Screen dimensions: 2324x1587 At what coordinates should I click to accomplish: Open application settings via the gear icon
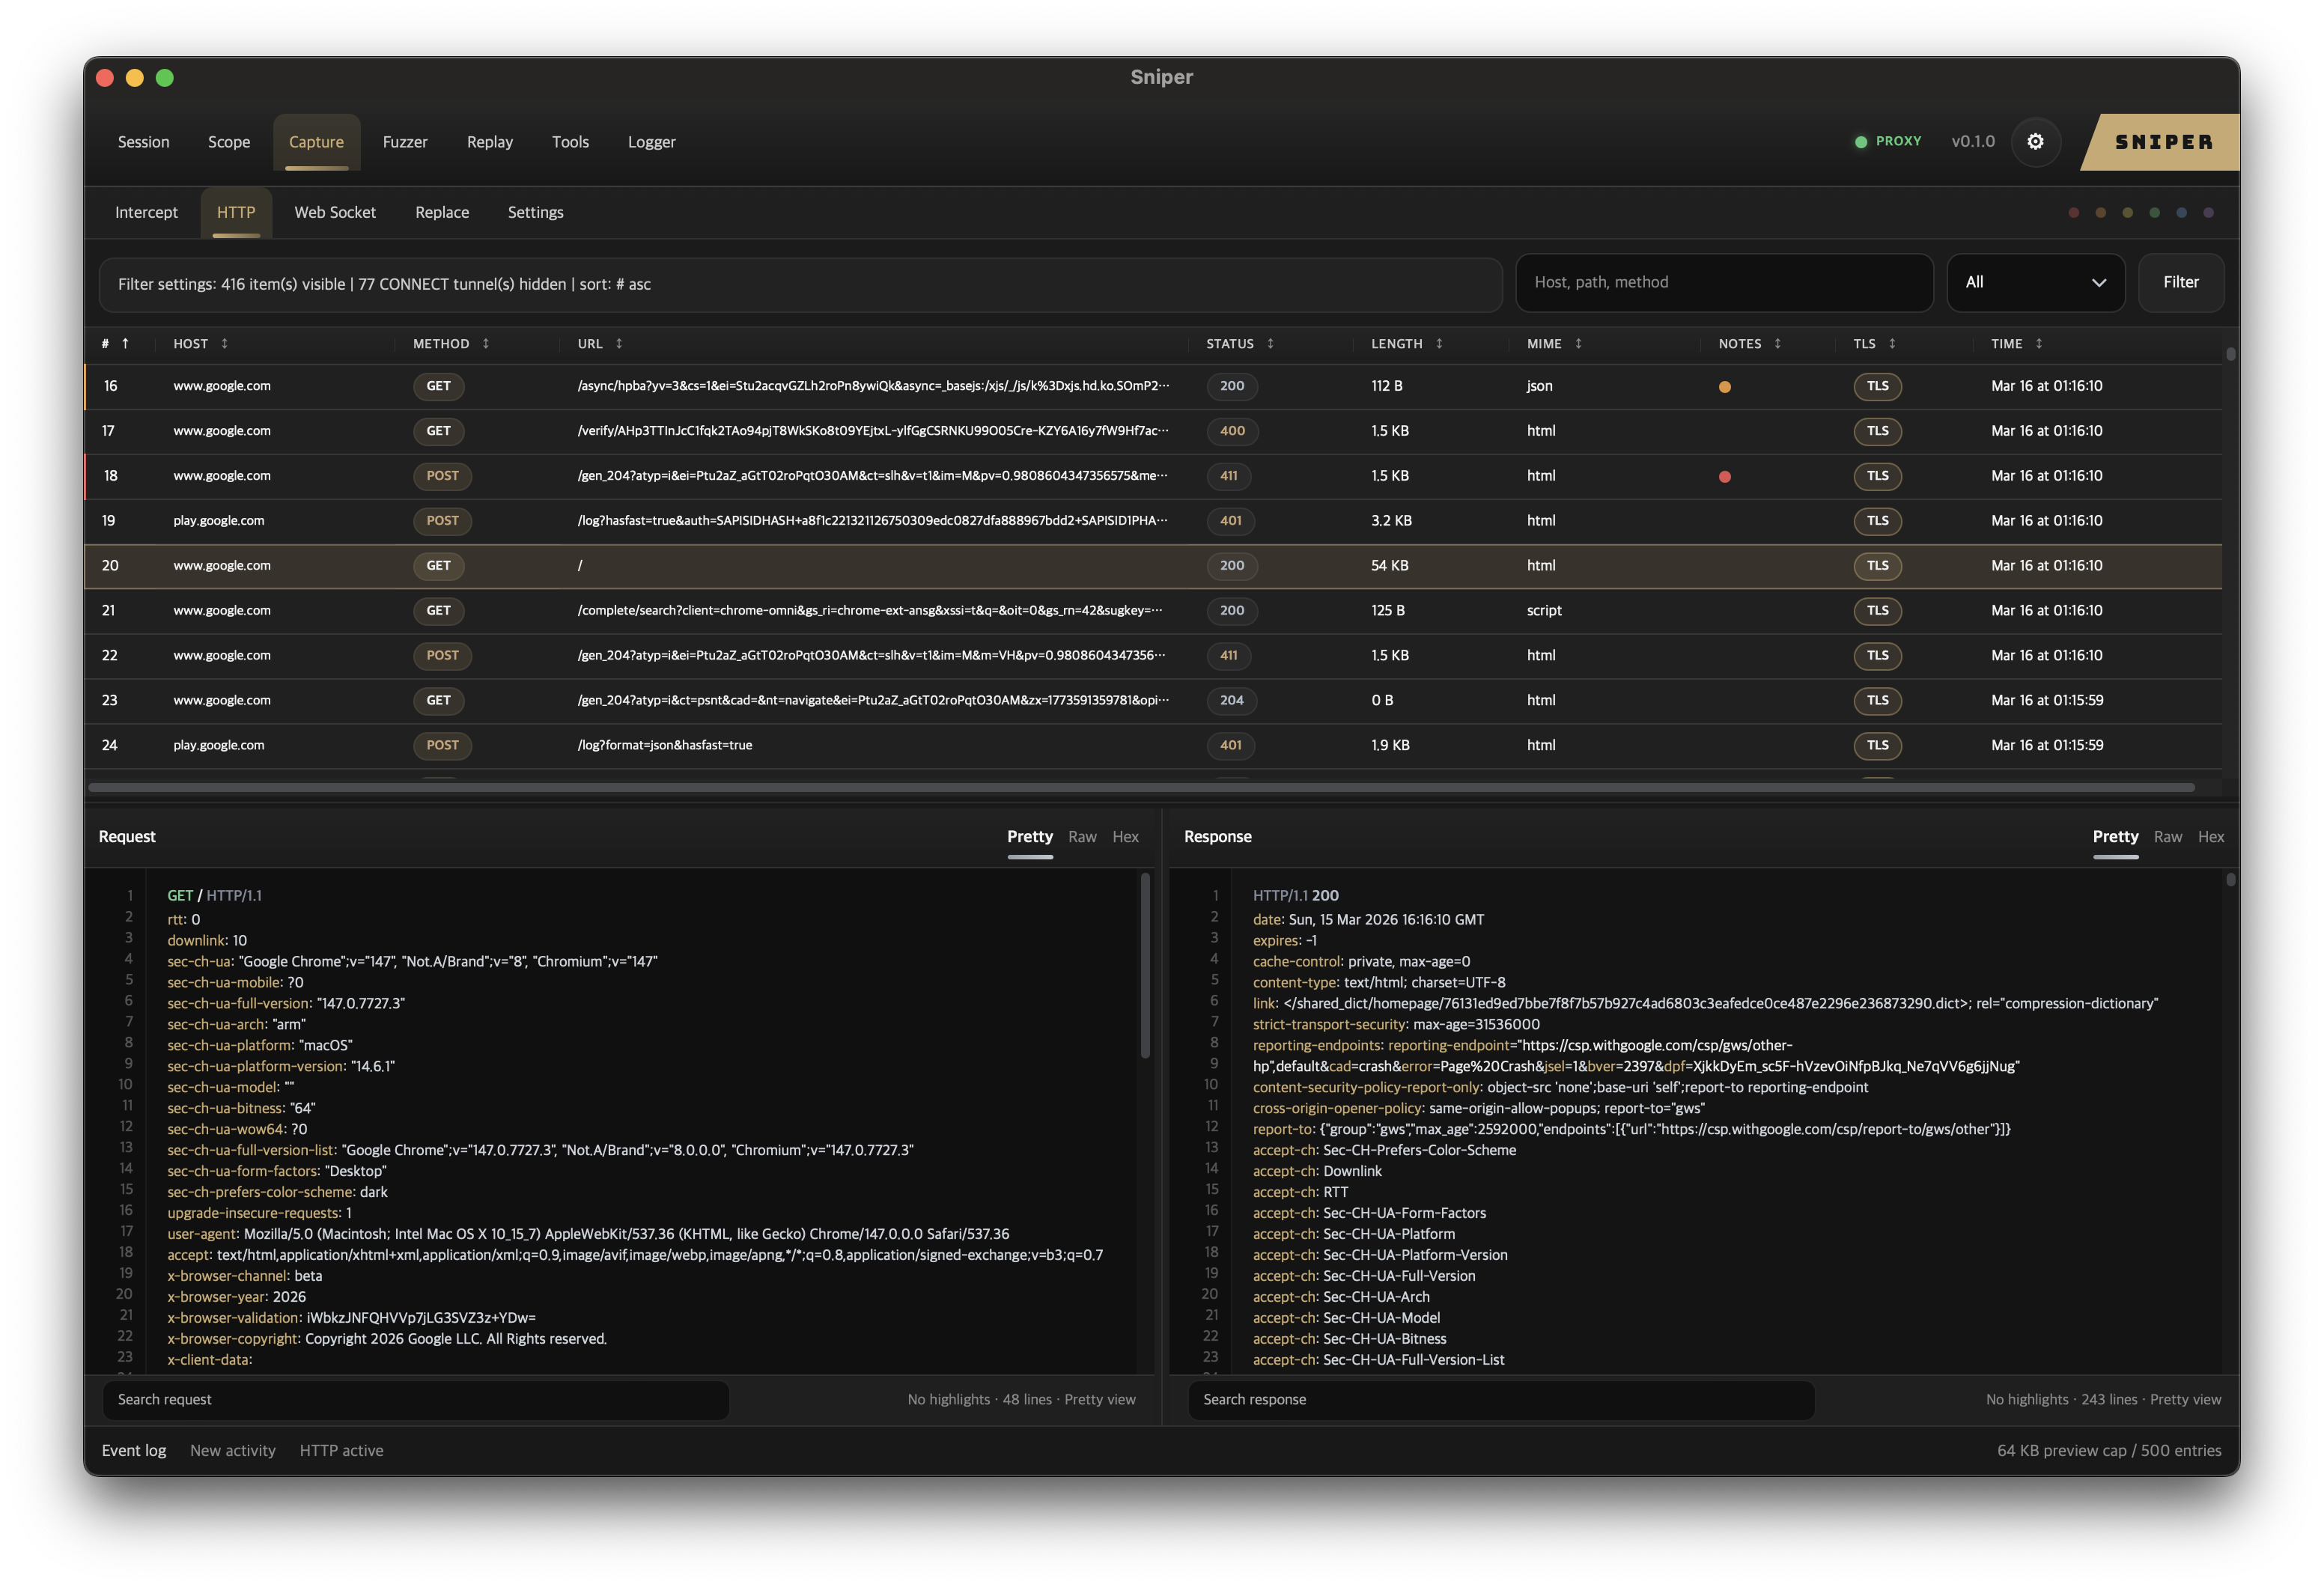click(x=2036, y=142)
